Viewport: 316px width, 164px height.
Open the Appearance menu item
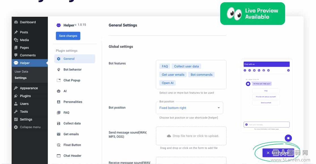[30, 88]
